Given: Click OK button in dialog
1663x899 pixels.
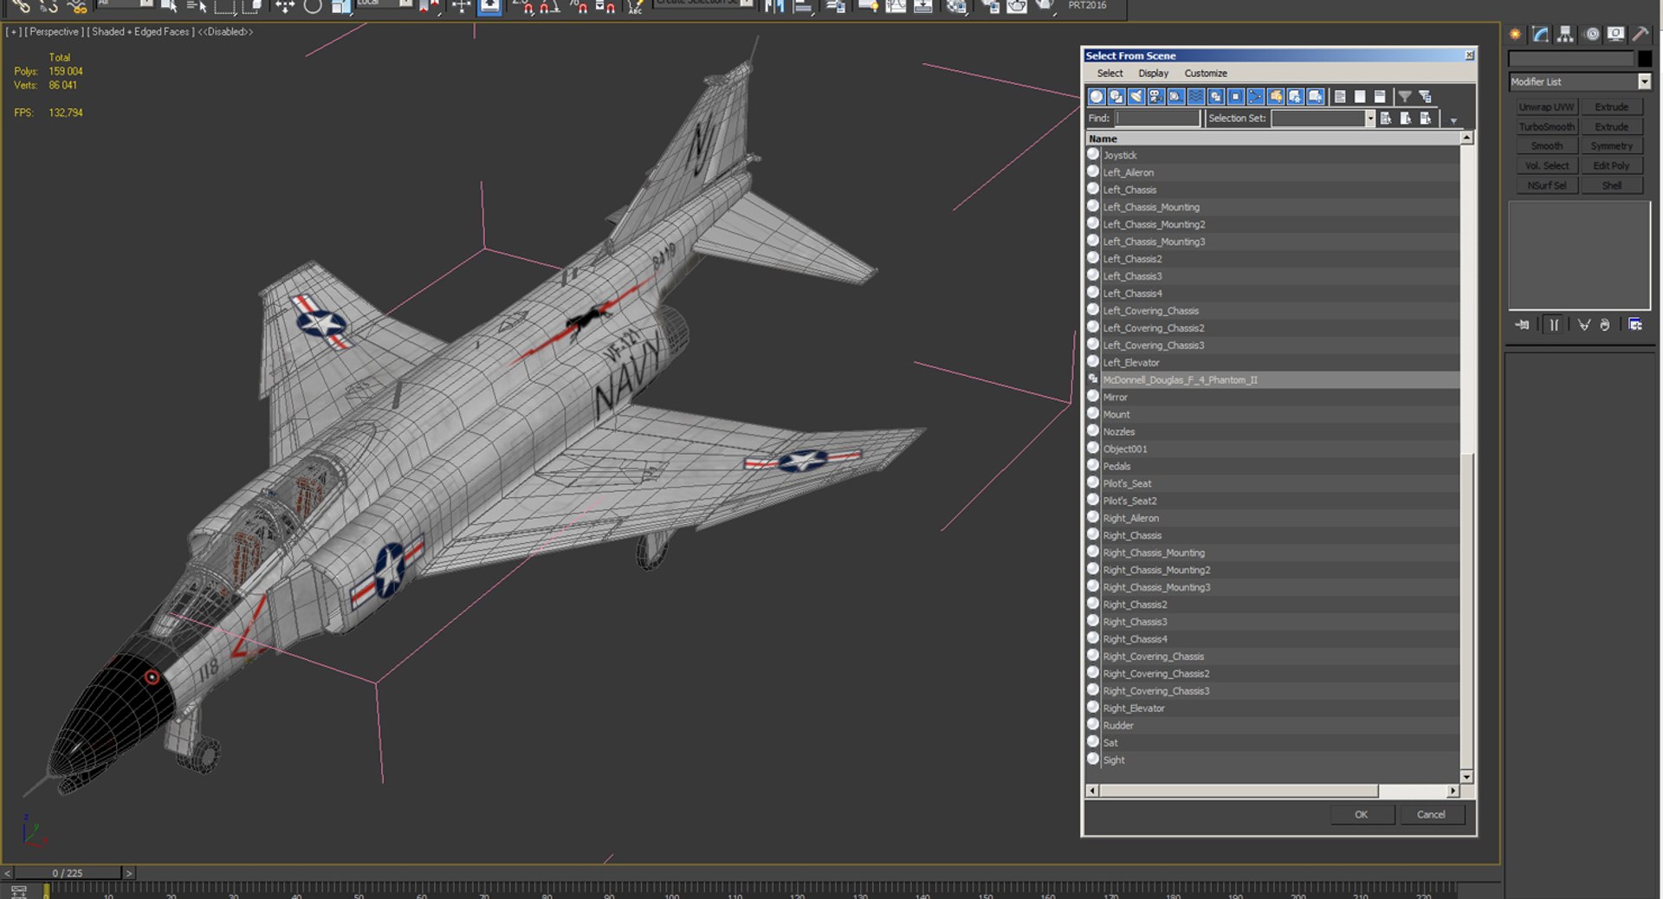Looking at the screenshot, I should click(x=1362, y=815).
